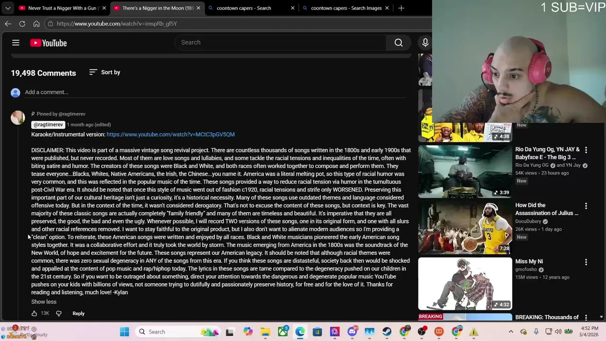Open the YouTube guide hamburger menu
Screen dimensions: 606x341
(x=16, y=43)
